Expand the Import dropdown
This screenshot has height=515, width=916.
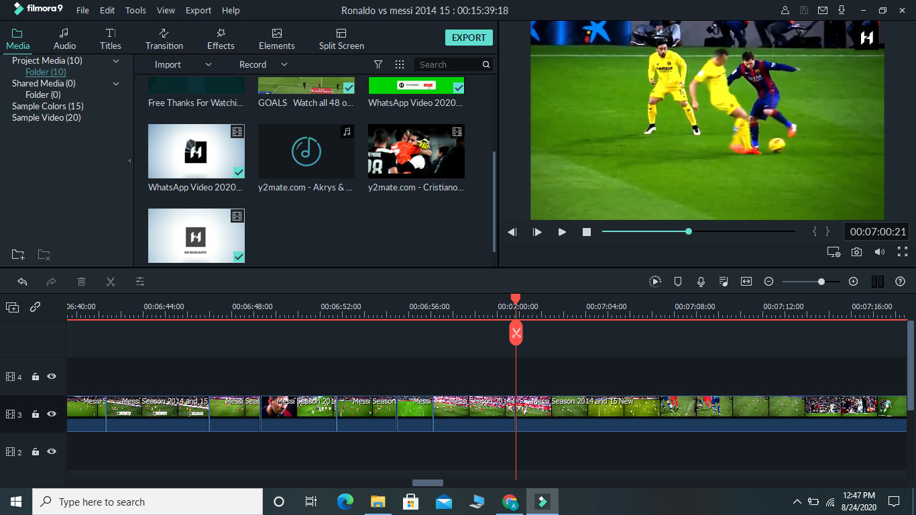[x=208, y=64]
